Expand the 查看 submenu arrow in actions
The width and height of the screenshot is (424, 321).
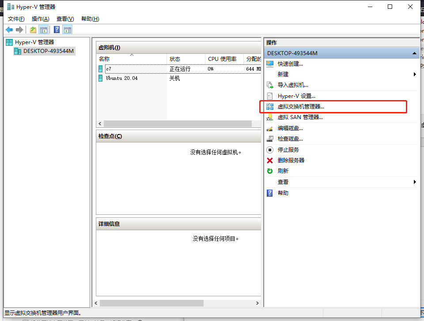coord(415,182)
